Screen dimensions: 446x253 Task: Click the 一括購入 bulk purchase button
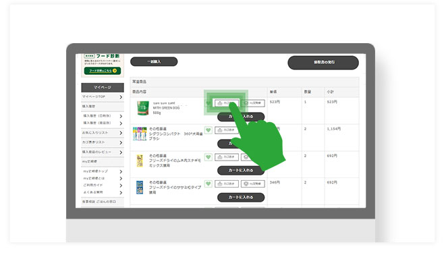(154, 61)
